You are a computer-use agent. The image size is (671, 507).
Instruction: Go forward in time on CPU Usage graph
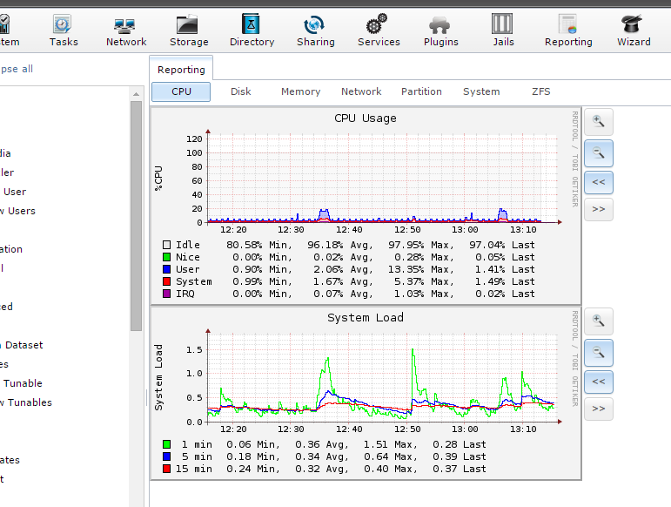click(598, 209)
